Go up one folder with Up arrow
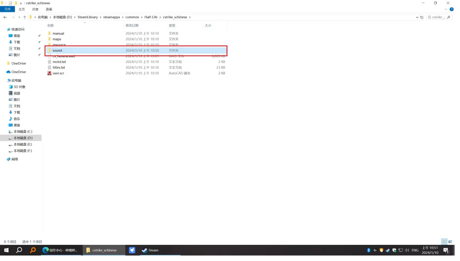460x261 pixels. (25, 17)
